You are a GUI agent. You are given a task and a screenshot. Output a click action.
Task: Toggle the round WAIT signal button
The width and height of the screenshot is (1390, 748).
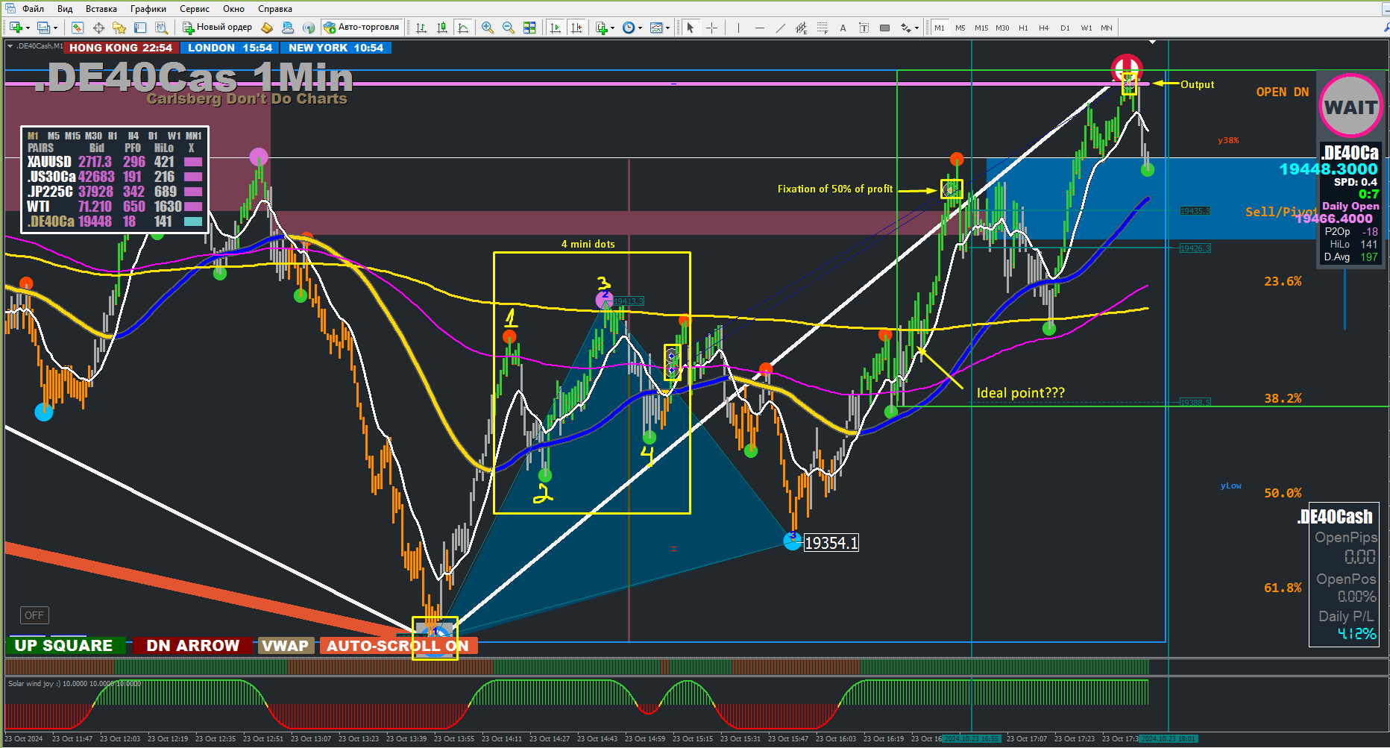(x=1350, y=107)
